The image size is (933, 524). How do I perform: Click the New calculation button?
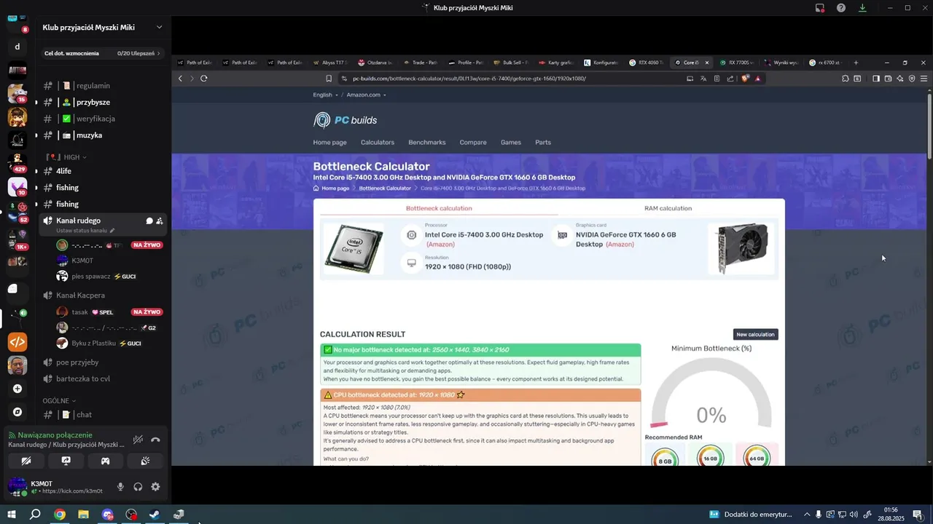tap(756, 335)
